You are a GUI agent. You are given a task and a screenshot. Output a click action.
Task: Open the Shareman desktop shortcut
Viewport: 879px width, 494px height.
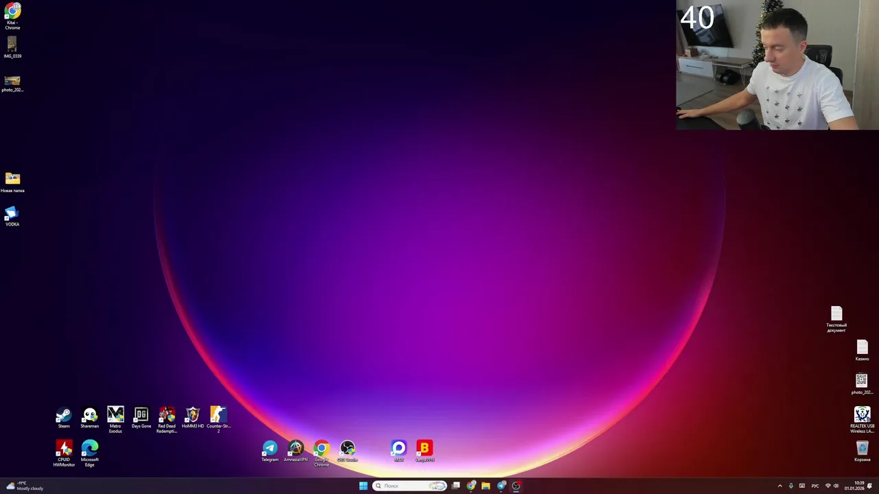(x=90, y=418)
